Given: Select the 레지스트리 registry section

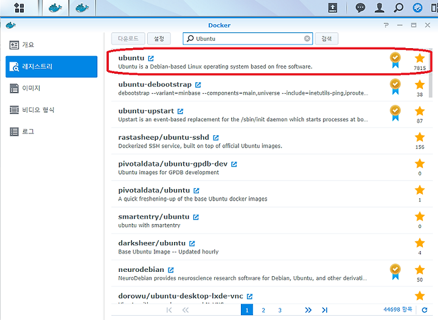Looking at the screenshot, I should [x=51, y=66].
